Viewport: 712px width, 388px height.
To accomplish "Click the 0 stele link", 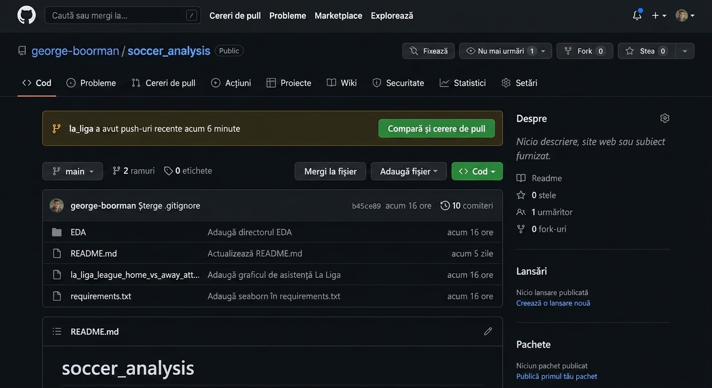I will point(536,195).
